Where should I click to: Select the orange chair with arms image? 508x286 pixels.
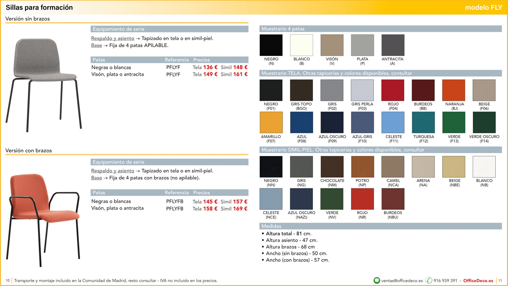43,220
